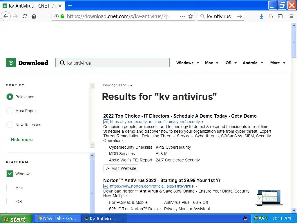Select Relevance sort option
Screen dimensions: 297x223
tap(10, 97)
